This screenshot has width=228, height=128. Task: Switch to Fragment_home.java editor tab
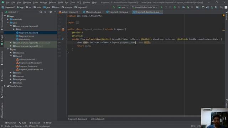(118, 12)
